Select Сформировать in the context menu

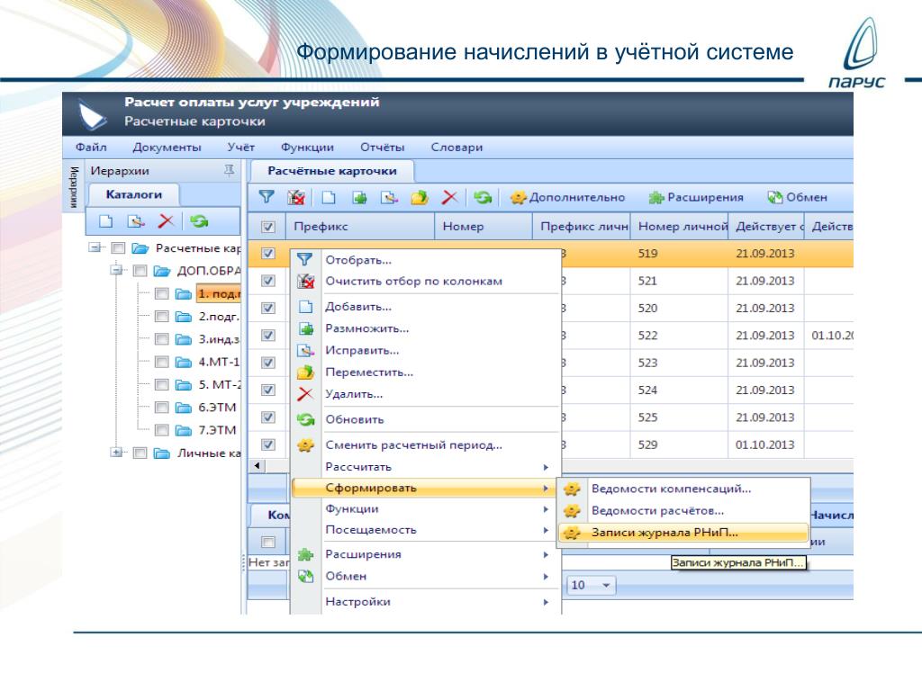click(426, 488)
